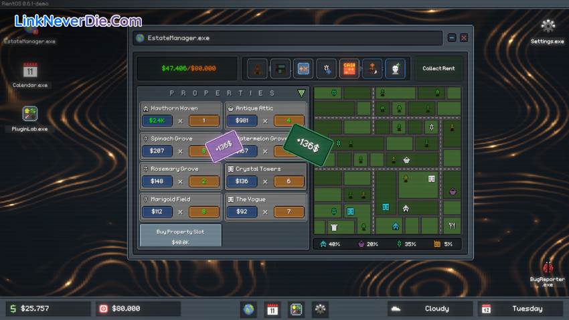The image size is (569, 320).
Task: Click the Cloudy weather indicator
Action: (428, 309)
